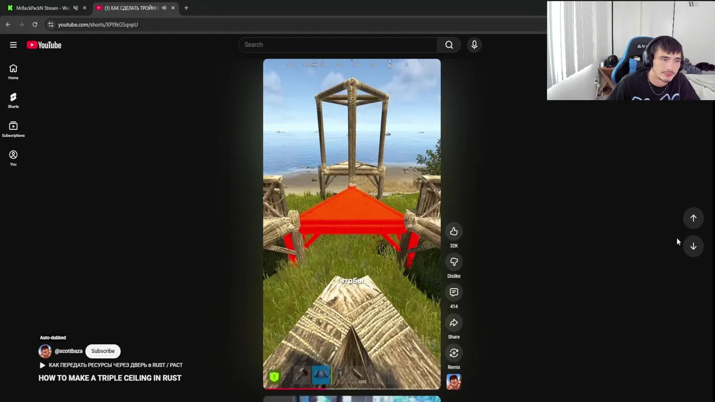
Task: Click the Short title HOW TO MAKE A TRIPLE CEILING
Action: click(x=110, y=378)
